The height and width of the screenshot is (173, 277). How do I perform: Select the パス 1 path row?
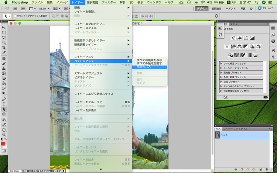tap(242, 135)
